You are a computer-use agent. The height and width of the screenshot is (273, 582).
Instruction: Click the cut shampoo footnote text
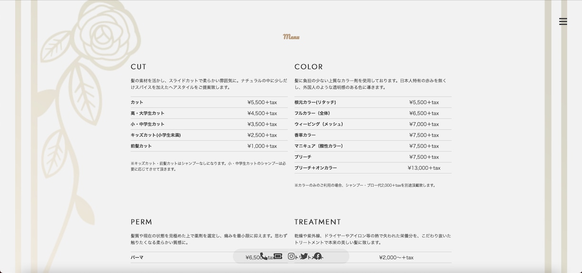point(208,166)
